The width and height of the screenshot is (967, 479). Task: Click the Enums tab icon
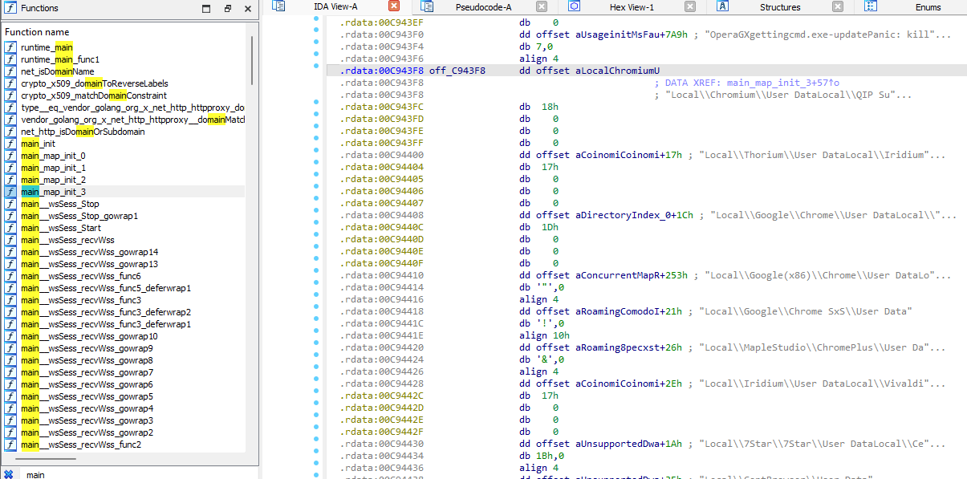pyautogui.click(x=871, y=6)
